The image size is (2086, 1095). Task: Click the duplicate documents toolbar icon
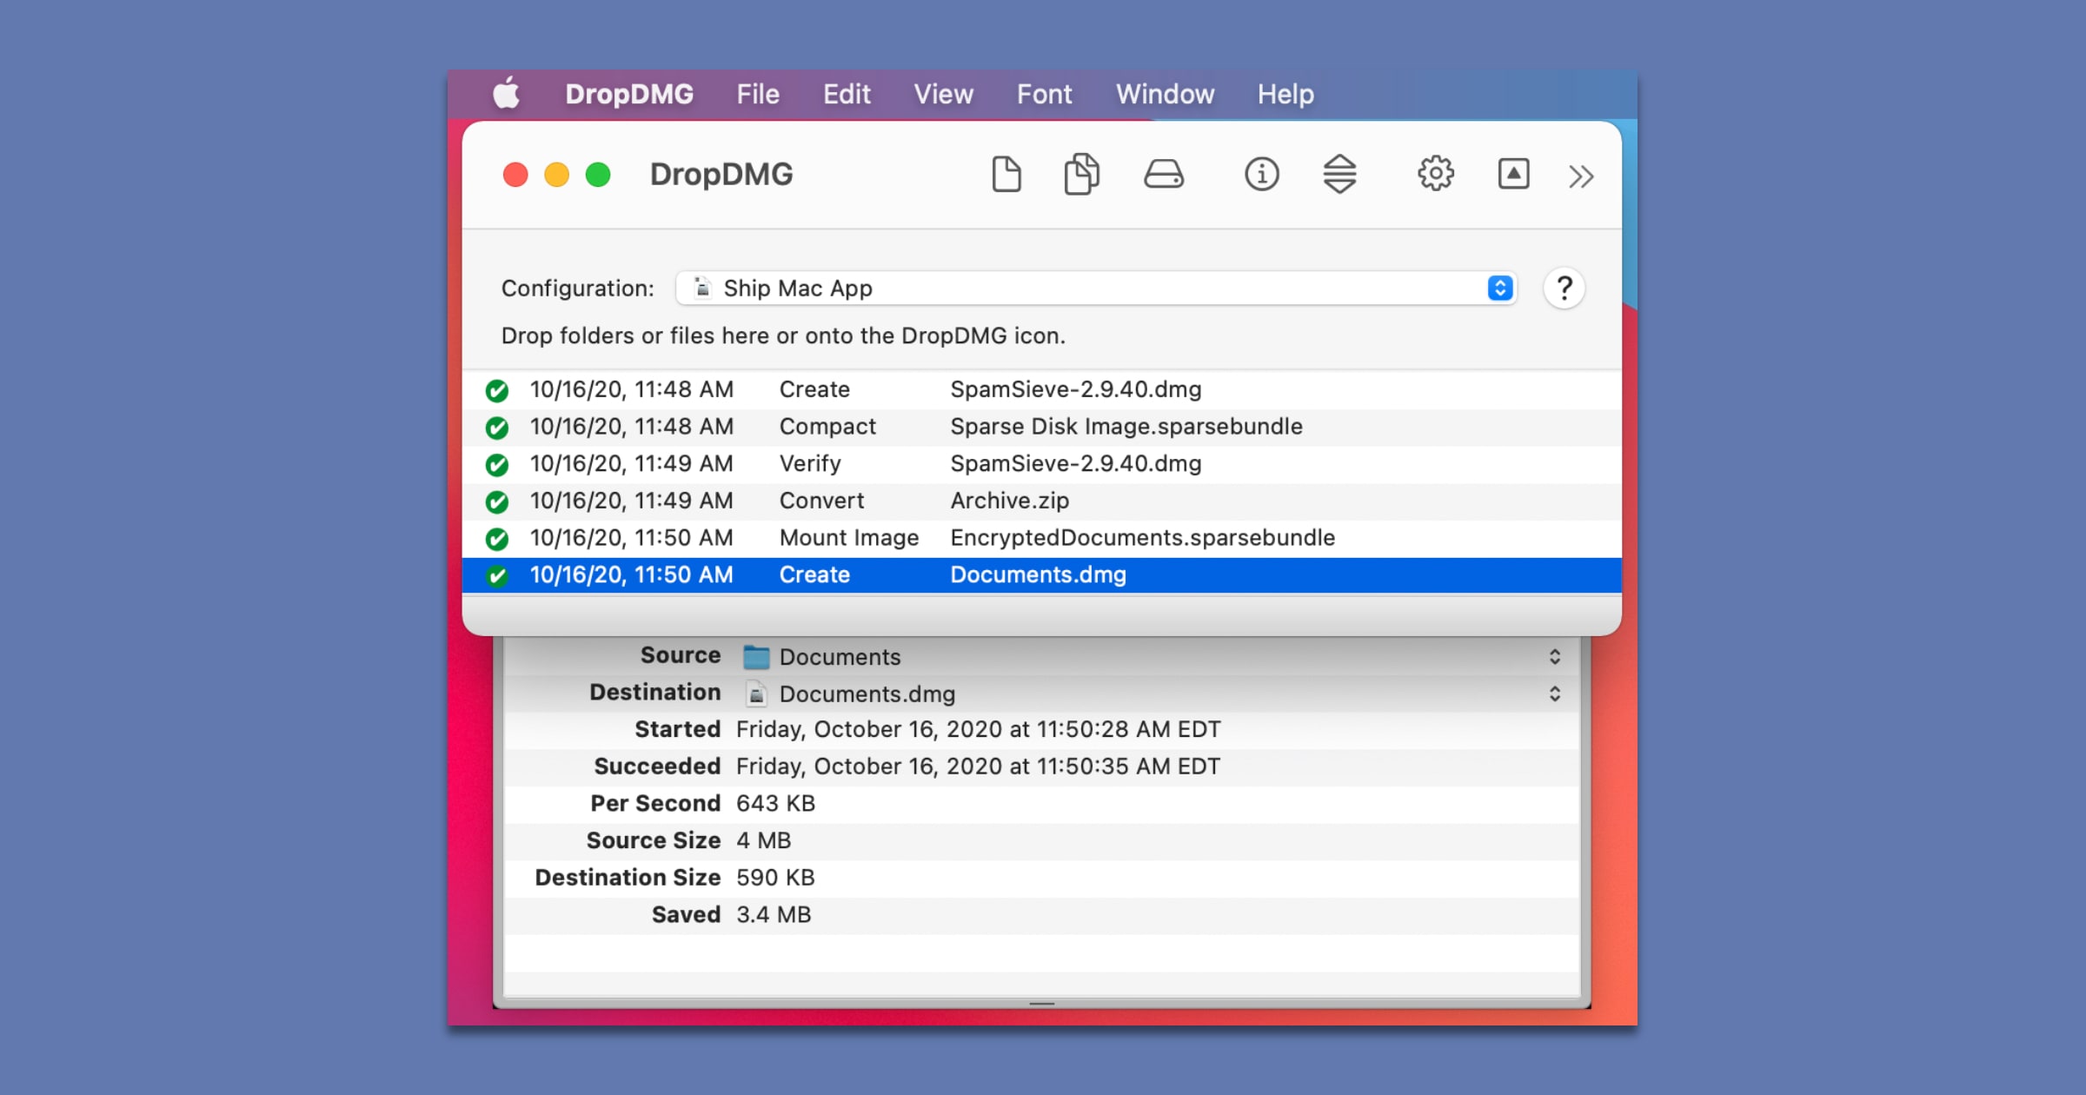(x=1081, y=175)
